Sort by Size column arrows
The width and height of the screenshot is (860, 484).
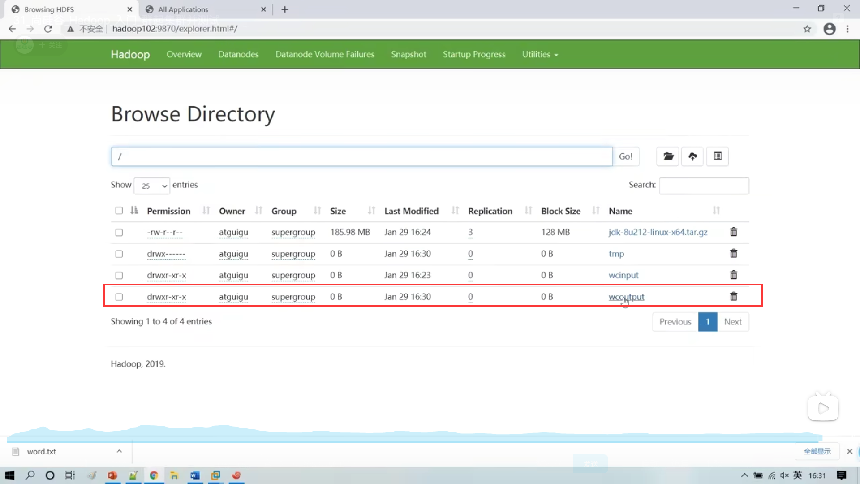[x=371, y=211]
